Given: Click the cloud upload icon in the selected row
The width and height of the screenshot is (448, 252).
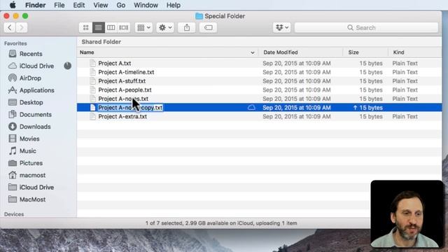Looking at the screenshot, I should point(251,108).
